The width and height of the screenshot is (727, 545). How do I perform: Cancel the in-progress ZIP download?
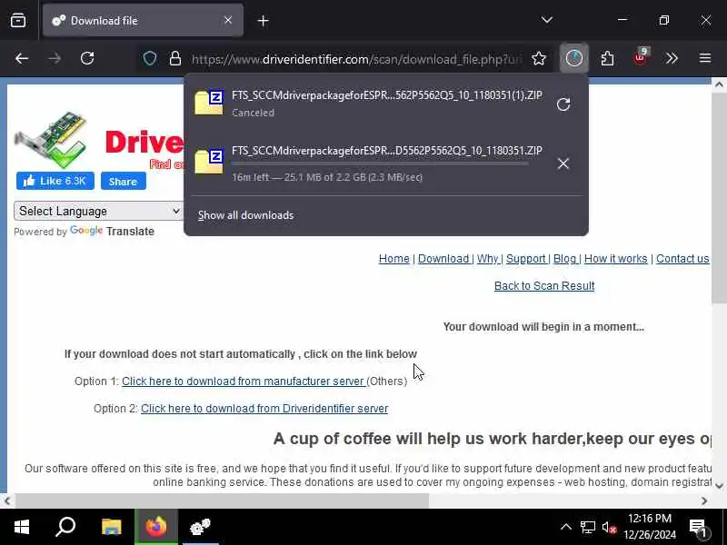click(x=563, y=163)
